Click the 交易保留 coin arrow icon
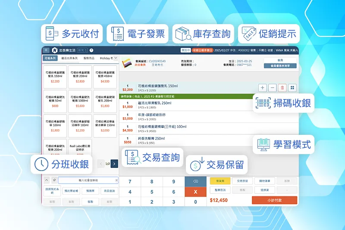 [x=197, y=164]
